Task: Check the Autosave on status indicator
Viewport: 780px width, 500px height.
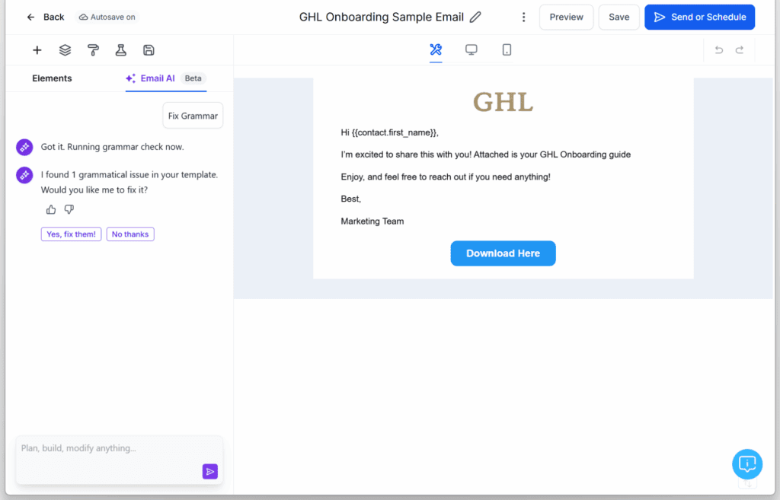Action: [x=106, y=16]
